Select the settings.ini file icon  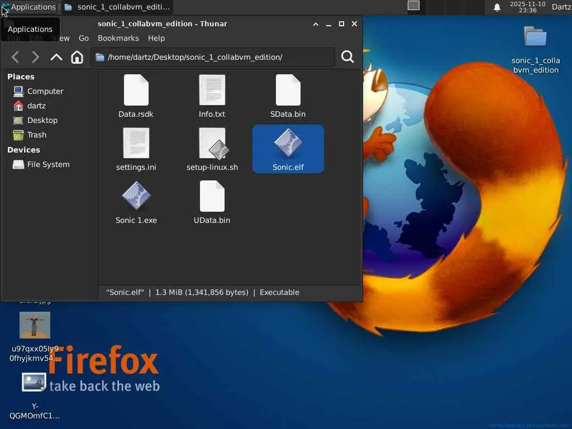tap(136, 143)
